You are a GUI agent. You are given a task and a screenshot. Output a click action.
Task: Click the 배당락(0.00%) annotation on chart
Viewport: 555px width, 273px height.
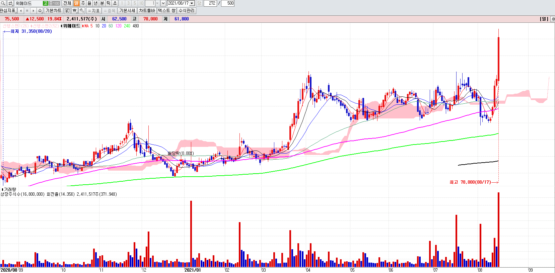click(181, 154)
